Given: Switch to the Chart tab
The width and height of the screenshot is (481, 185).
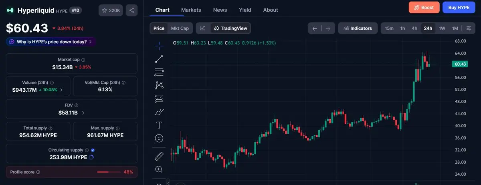Looking at the screenshot, I should 162,10.
